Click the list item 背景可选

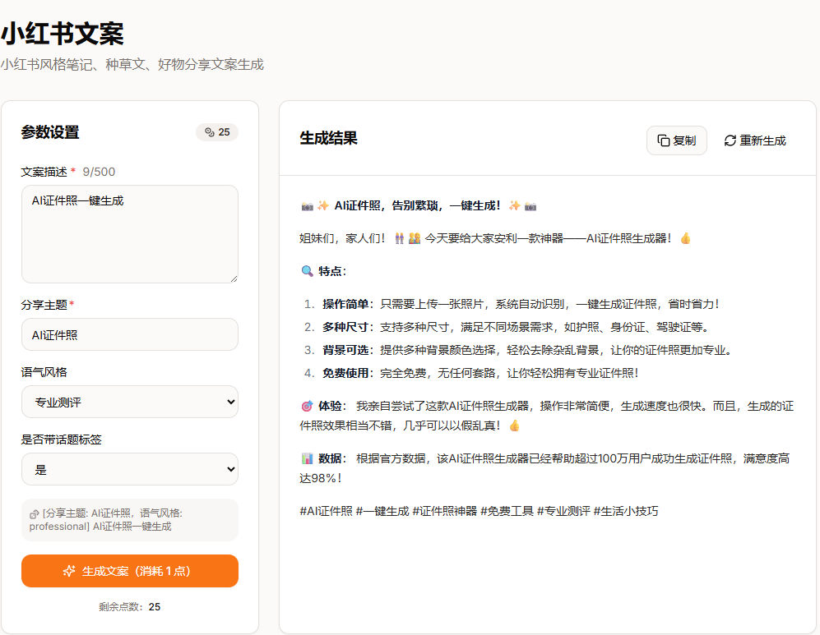pyautogui.click(x=517, y=350)
